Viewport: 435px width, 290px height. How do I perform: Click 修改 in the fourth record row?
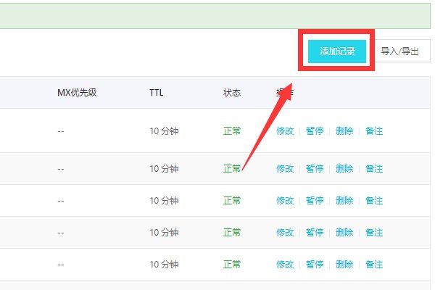point(285,233)
